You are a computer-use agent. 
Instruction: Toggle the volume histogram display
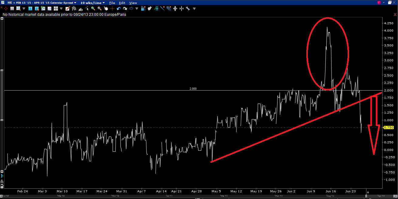click(x=81, y=9)
